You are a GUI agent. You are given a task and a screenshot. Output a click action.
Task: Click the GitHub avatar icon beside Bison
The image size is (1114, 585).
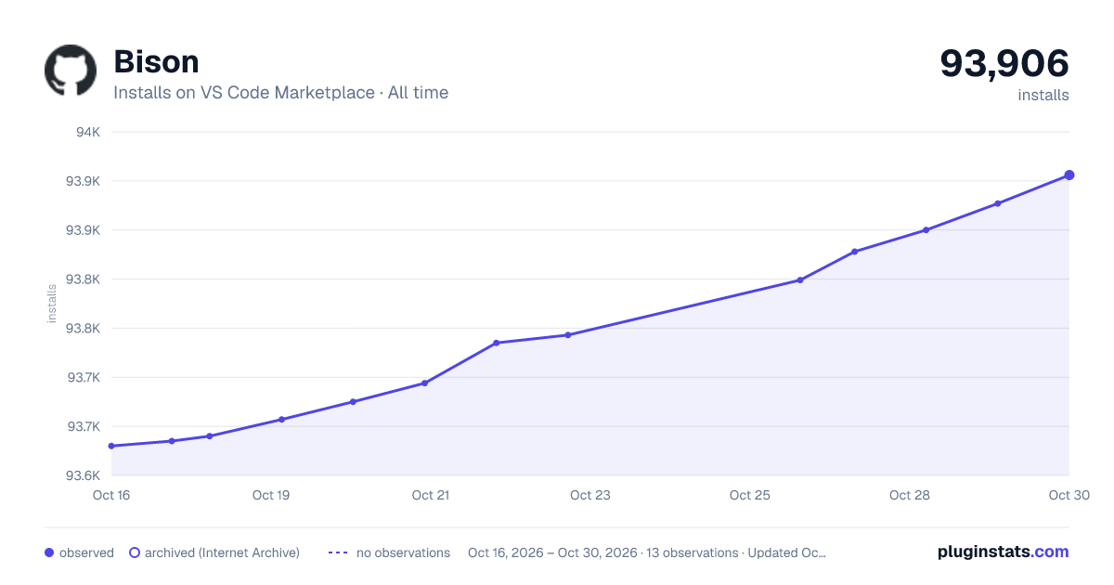point(71,70)
